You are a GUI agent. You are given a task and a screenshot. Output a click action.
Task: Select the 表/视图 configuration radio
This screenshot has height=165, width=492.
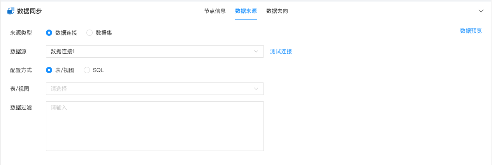click(x=49, y=70)
